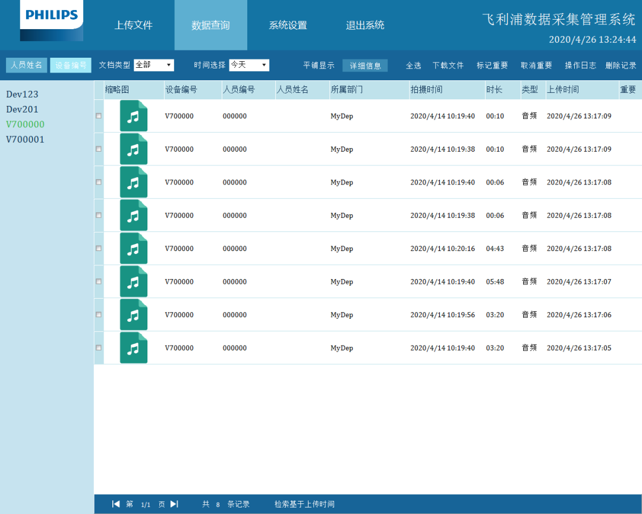642x514 pixels.
Task: Open 文档类型 dropdown showing 全部
Action: (154, 65)
